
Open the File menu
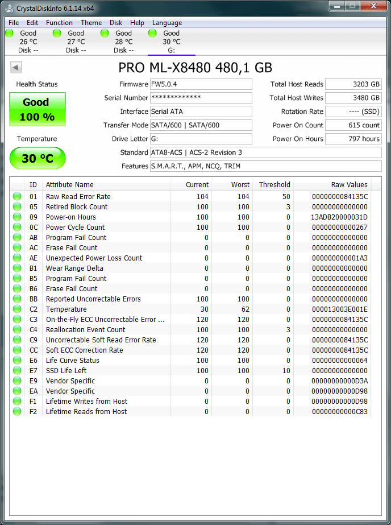coord(14,23)
